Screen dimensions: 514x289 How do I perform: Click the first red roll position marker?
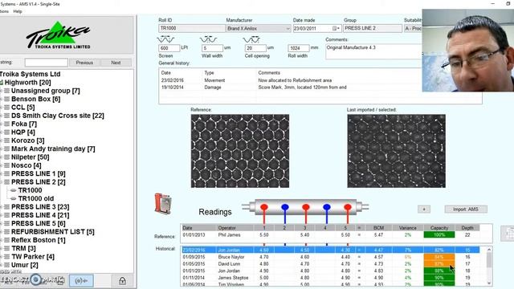(x=264, y=207)
